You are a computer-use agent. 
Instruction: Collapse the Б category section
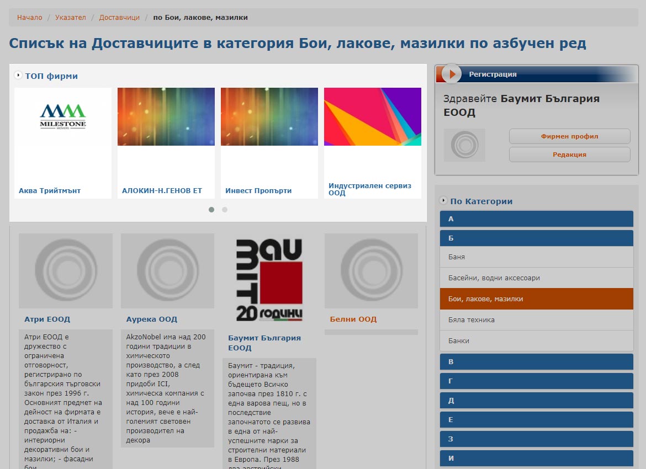[x=537, y=238]
